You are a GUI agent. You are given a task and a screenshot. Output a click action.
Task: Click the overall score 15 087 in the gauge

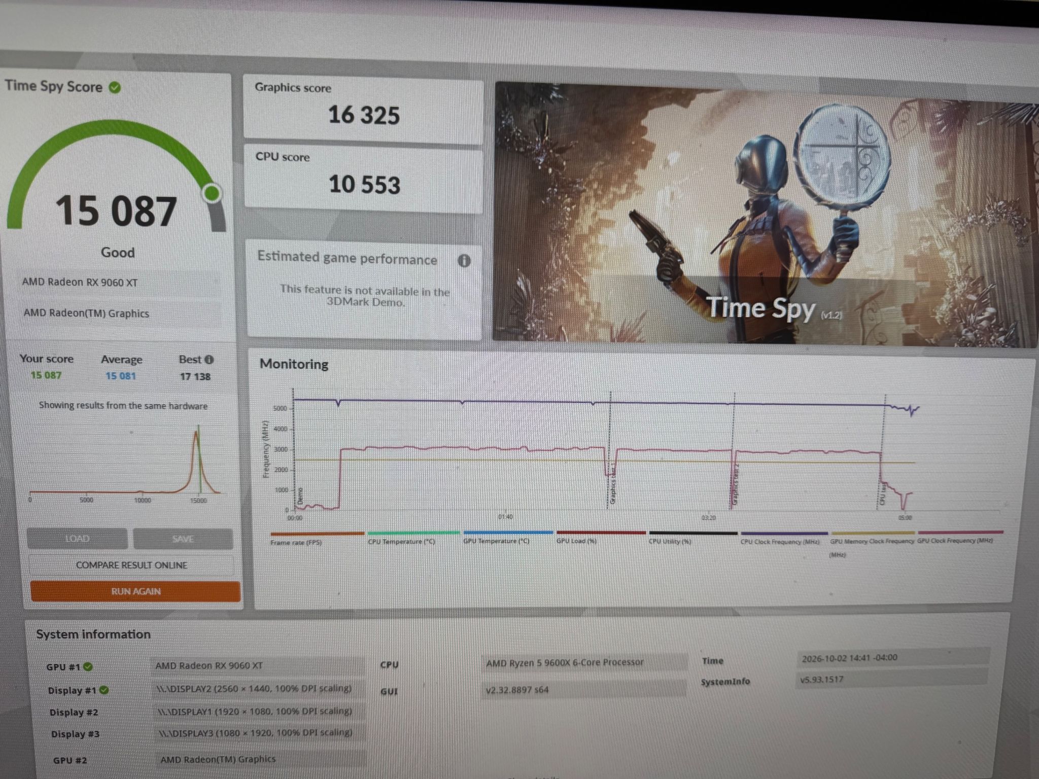coord(116,211)
